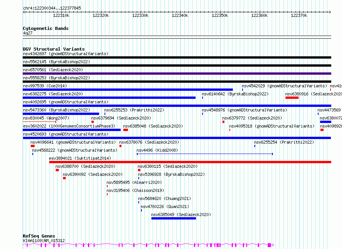Select nsv5396928 ByrskaBishop2022 label
Image resolution: width=342 pixels, height=249 pixels.
click(171, 174)
